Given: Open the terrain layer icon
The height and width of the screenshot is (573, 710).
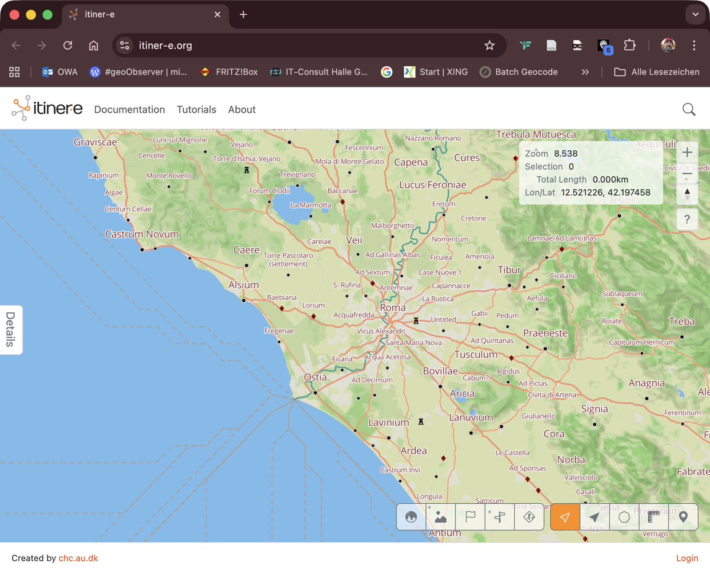Looking at the screenshot, I should coord(440,517).
